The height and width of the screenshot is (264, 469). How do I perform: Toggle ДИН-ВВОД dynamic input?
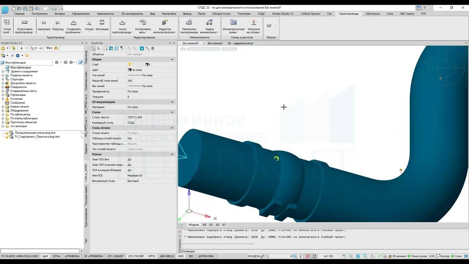point(167,256)
